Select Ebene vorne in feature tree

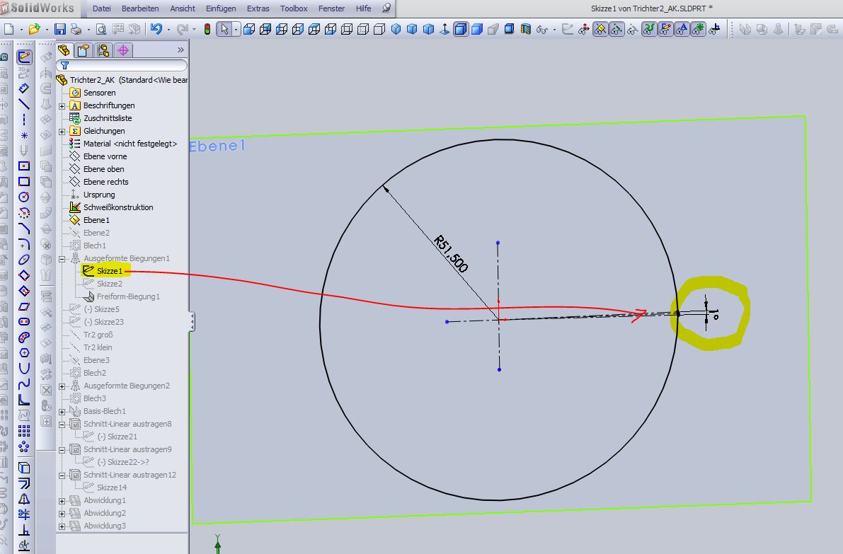pyautogui.click(x=105, y=156)
